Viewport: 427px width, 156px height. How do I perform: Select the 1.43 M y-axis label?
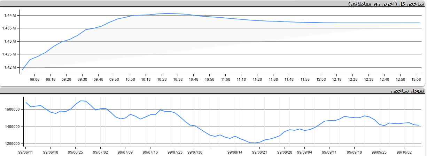coord(10,41)
